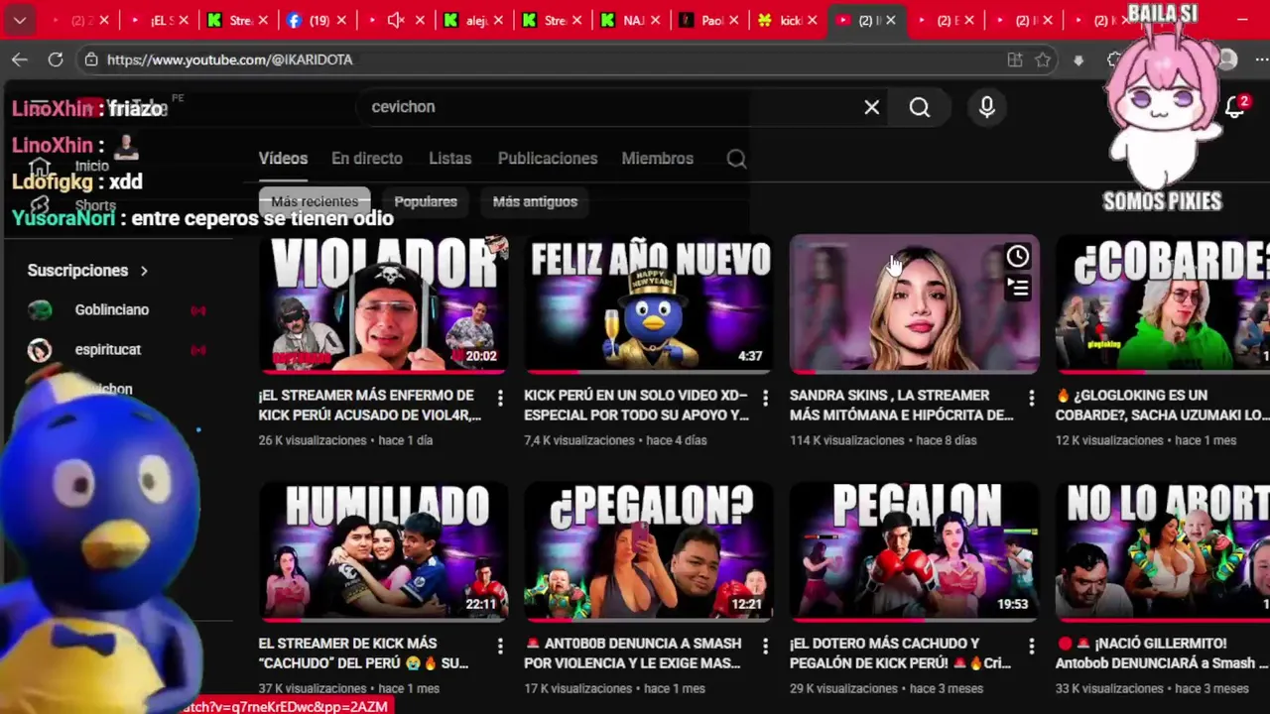Viewport: 1270px width, 714px height.
Task: Switch to the En directo tab
Action: 367,159
